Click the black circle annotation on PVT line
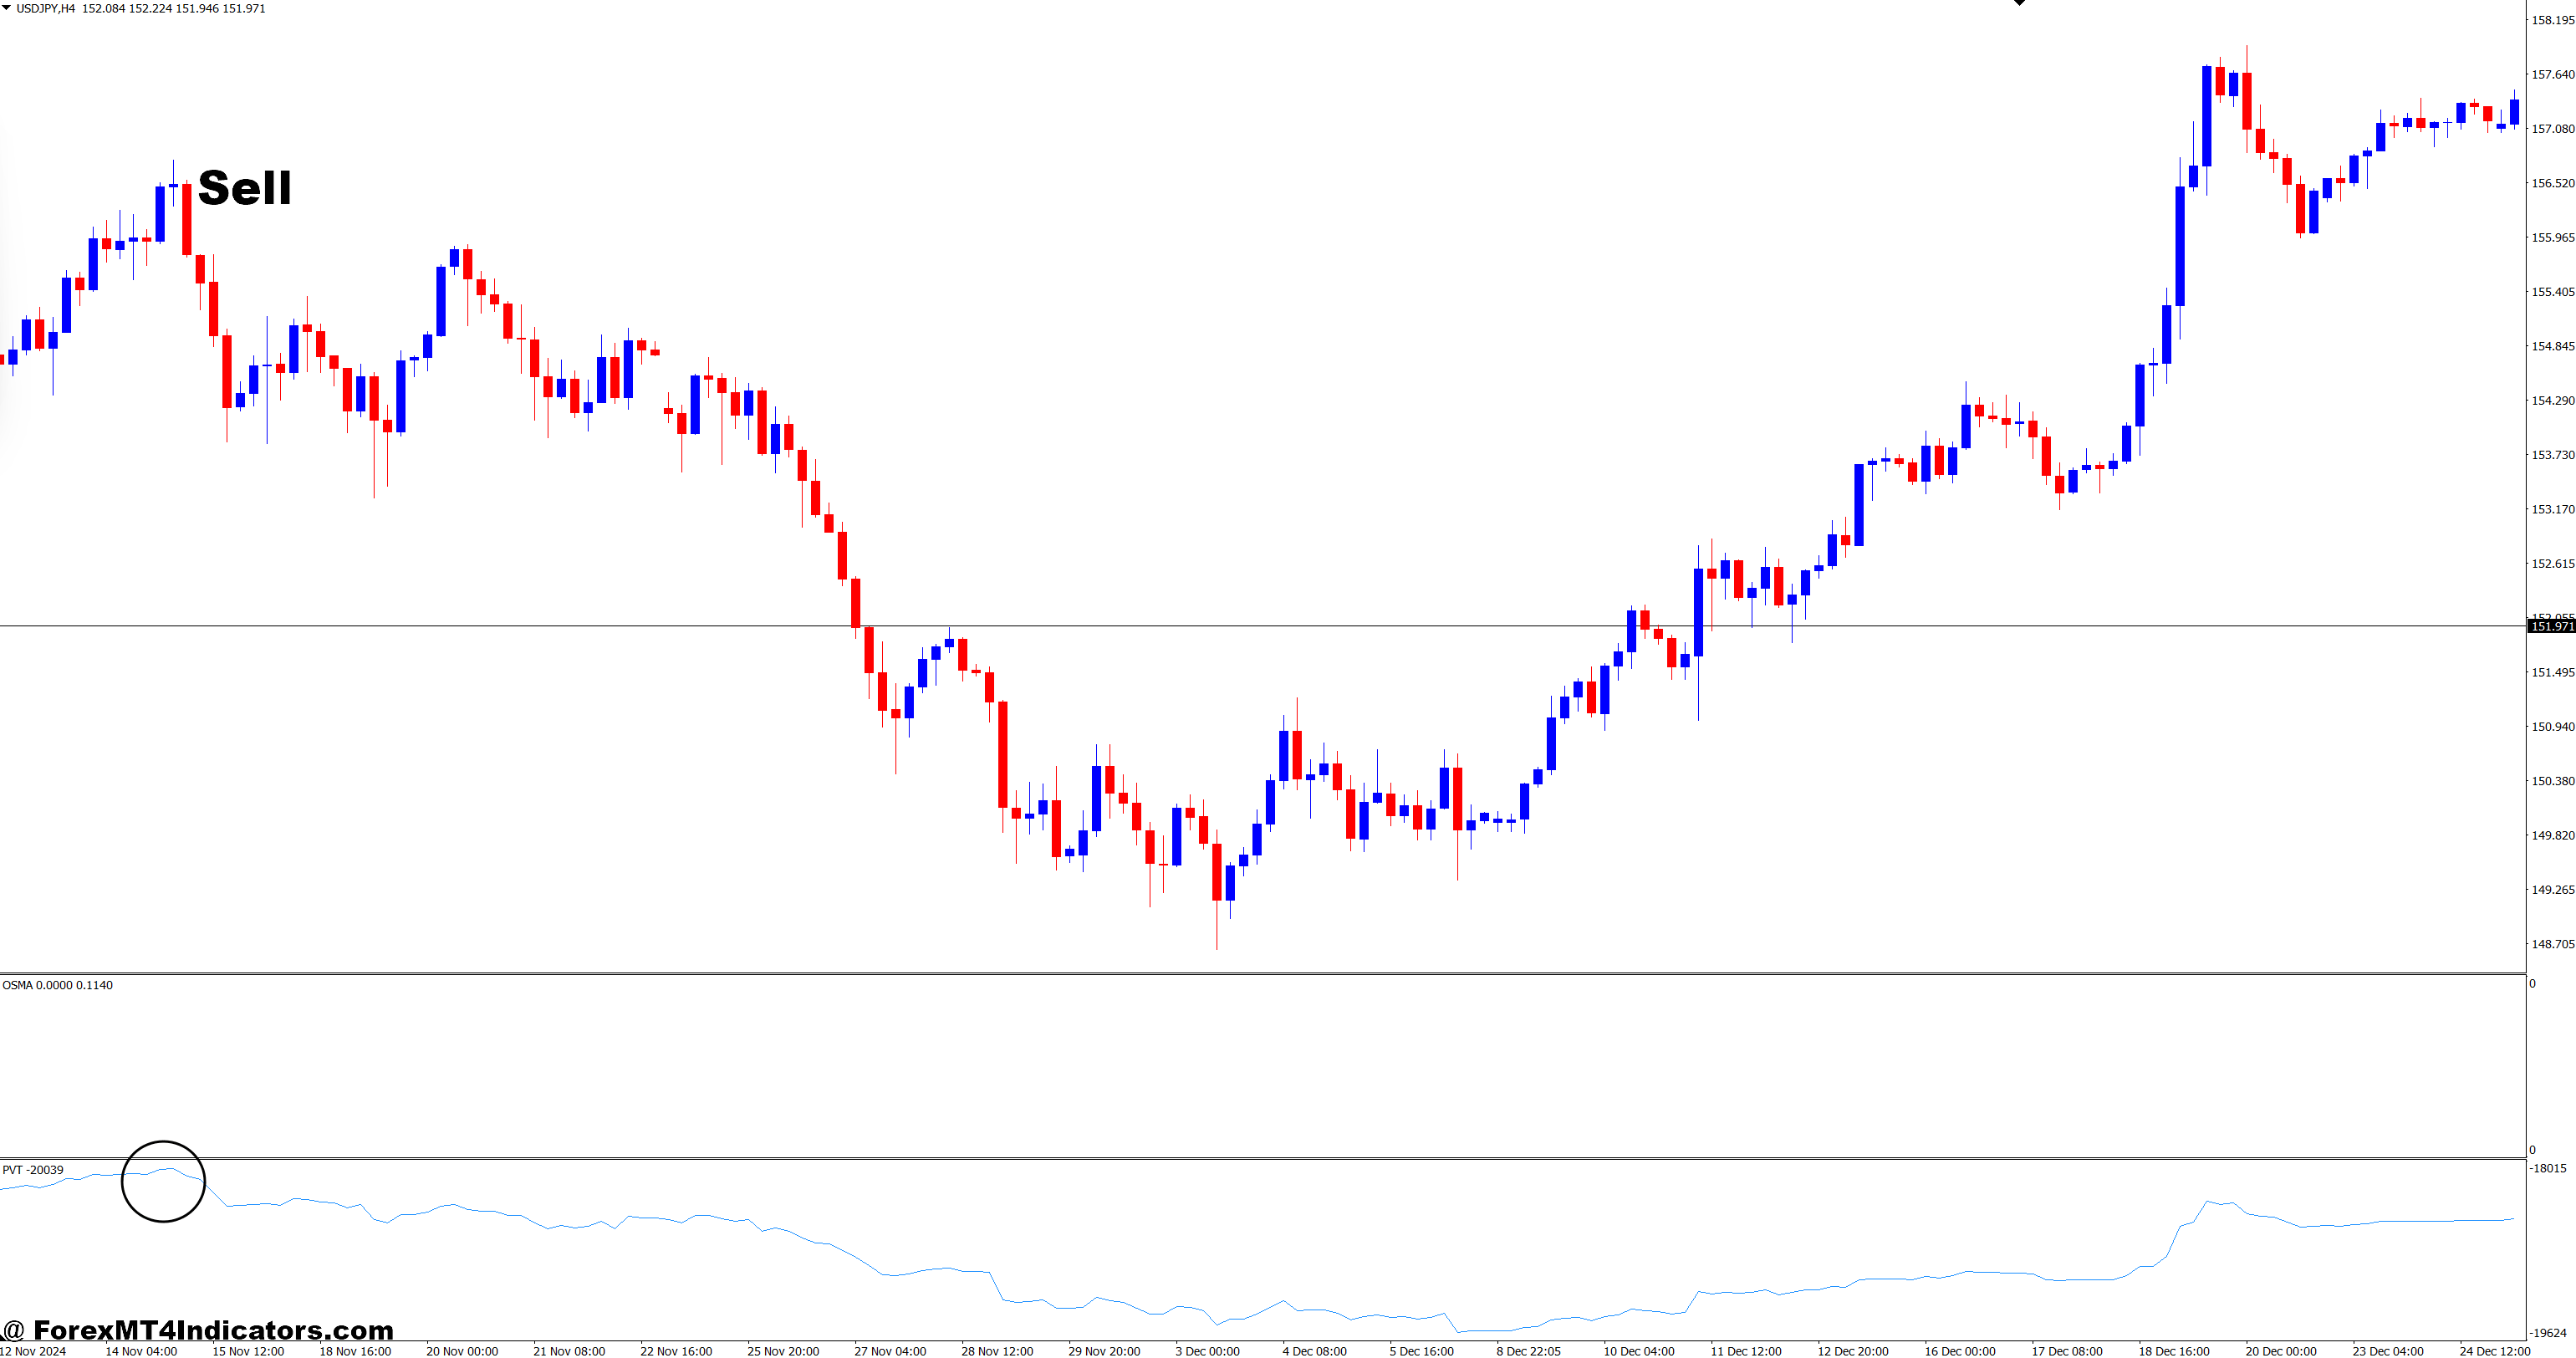This screenshot has width=2576, height=1358. [x=164, y=1181]
